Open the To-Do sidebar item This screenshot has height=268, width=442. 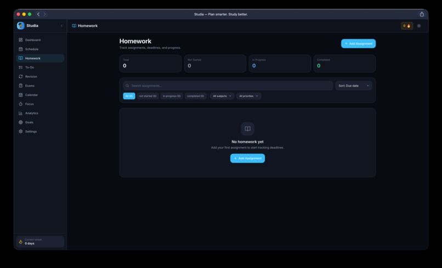coord(40,67)
